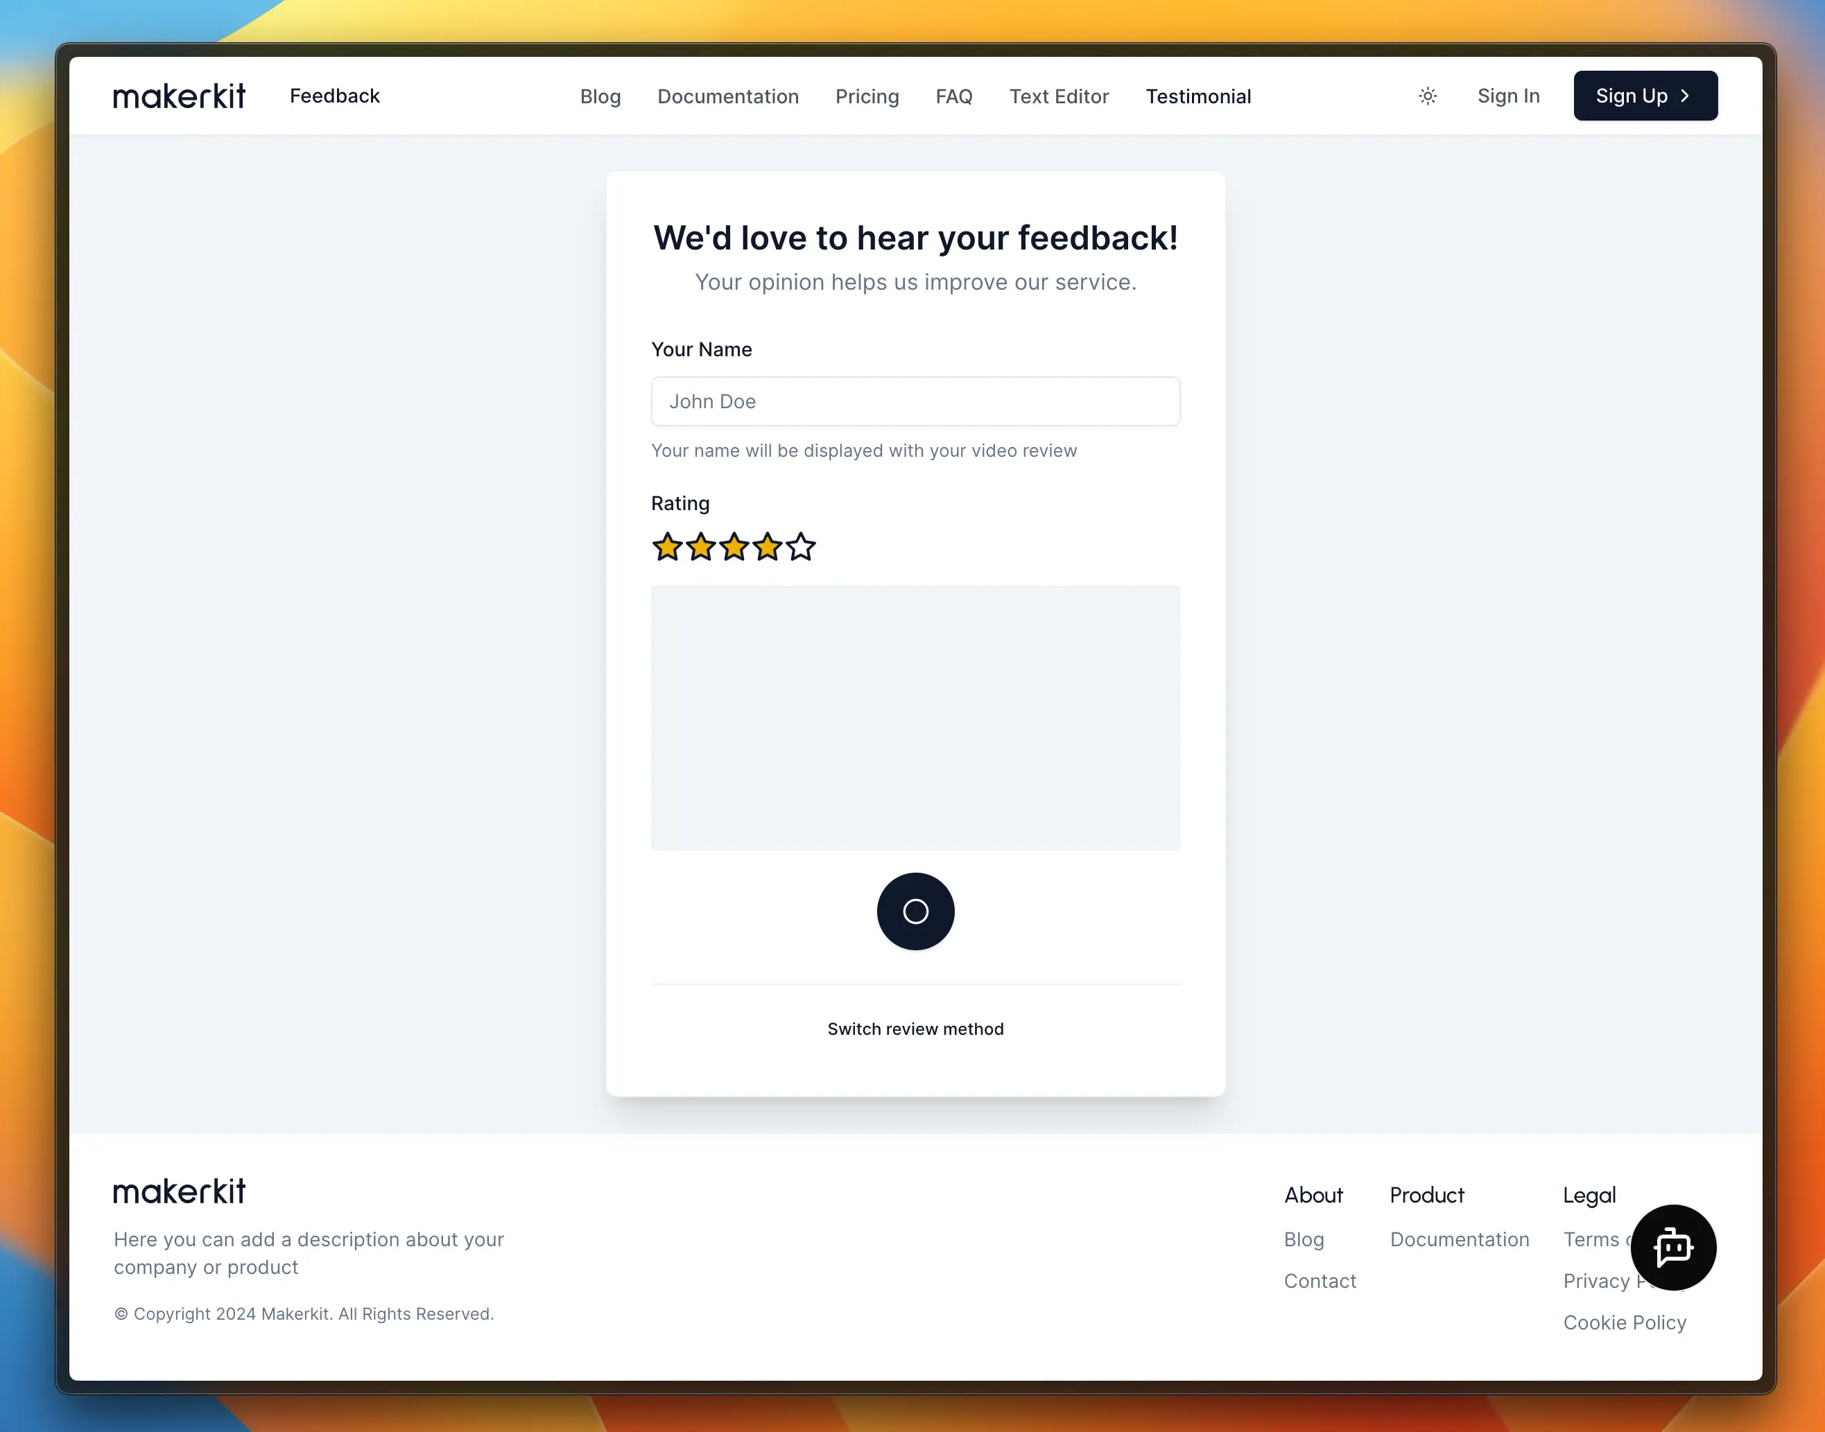Start recording with the dark circle button
Viewport: 1825px width, 1432px height.
pos(915,911)
